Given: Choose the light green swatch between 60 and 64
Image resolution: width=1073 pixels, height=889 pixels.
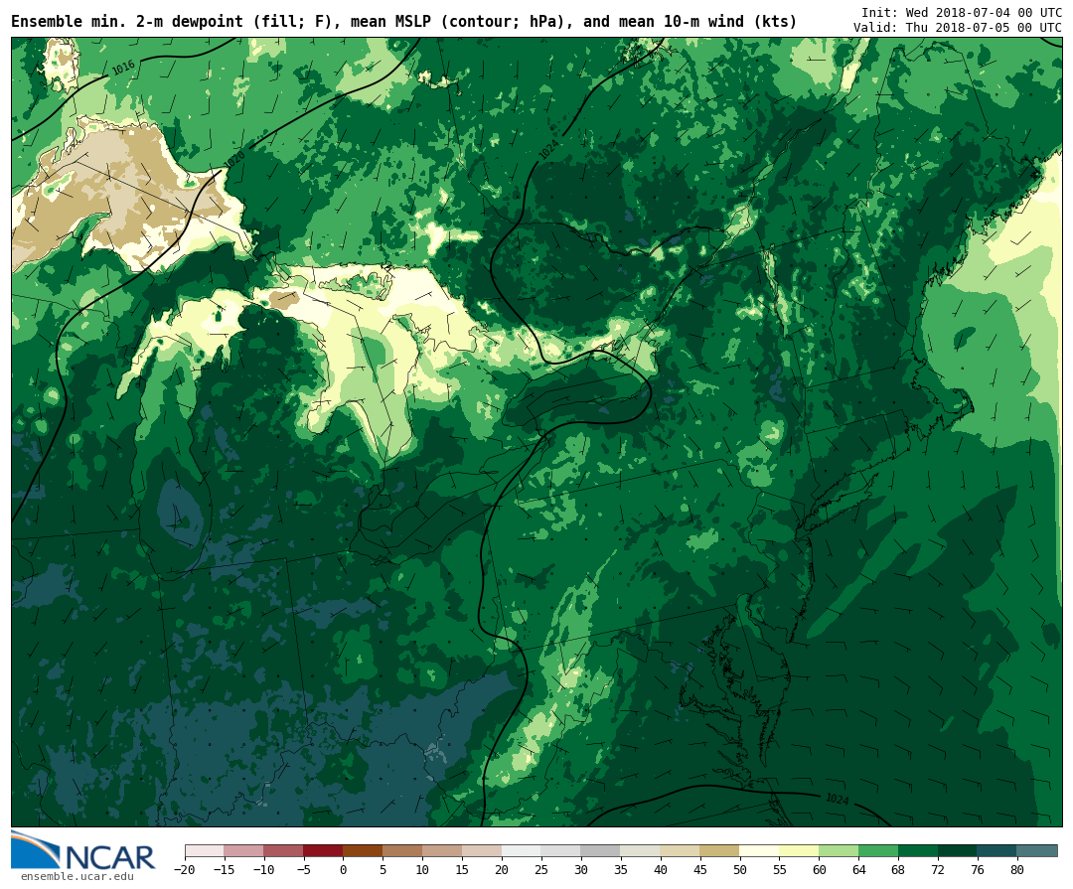Looking at the screenshot, I should pos(839,851).
